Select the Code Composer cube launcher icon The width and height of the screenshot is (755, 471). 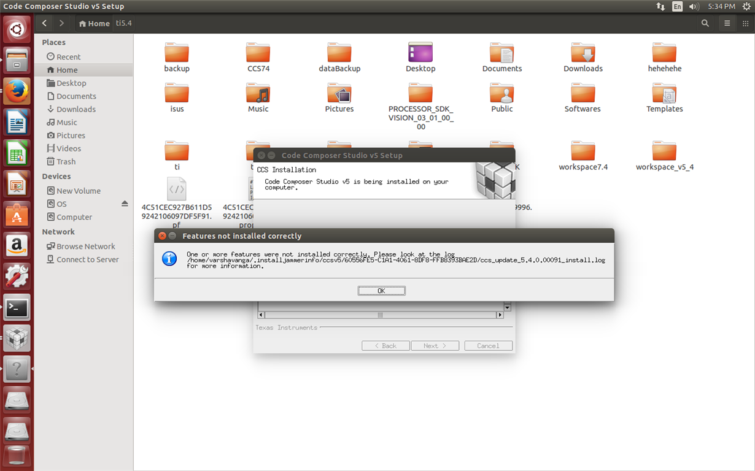17,339
